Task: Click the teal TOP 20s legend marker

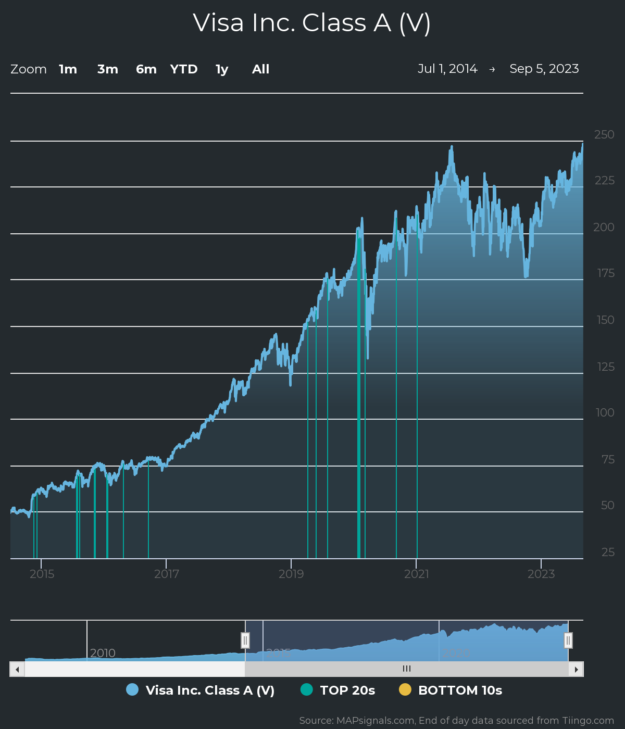Action: tap(307, 689)
